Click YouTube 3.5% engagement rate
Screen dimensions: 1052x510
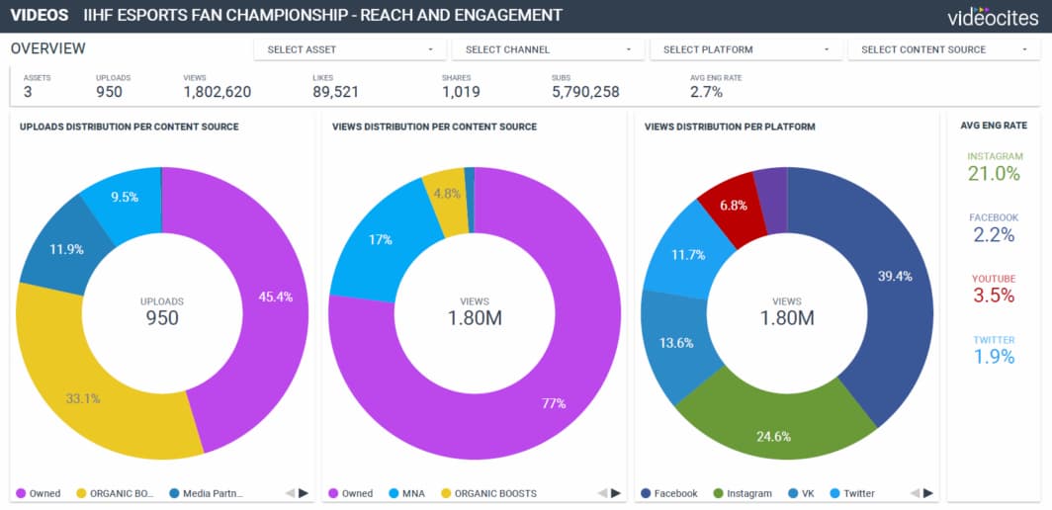(995, 290)
